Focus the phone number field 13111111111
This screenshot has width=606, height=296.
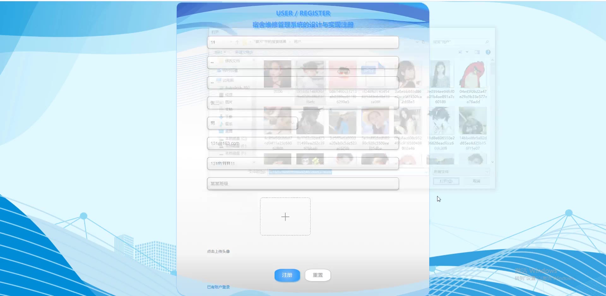click(x=303, y=163)
